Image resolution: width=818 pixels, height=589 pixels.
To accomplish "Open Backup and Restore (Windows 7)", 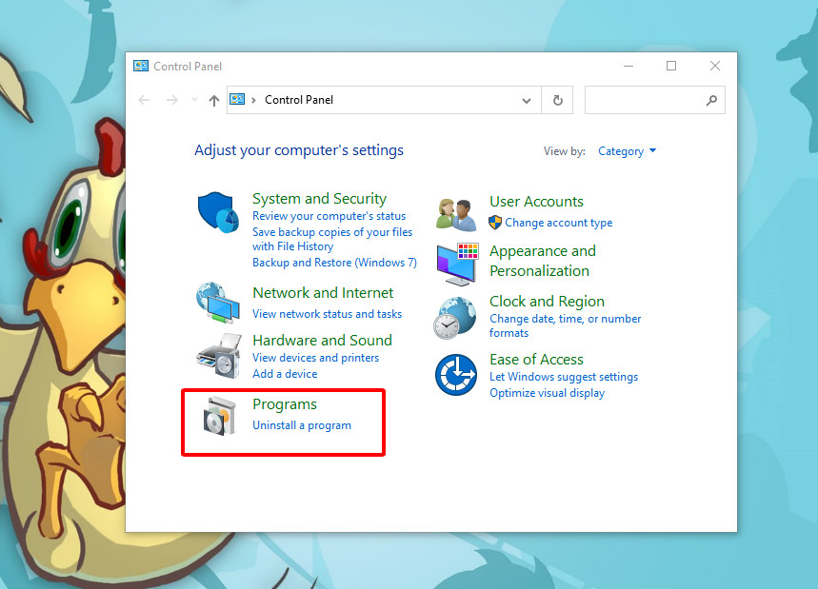I will (x=334, y=263).
